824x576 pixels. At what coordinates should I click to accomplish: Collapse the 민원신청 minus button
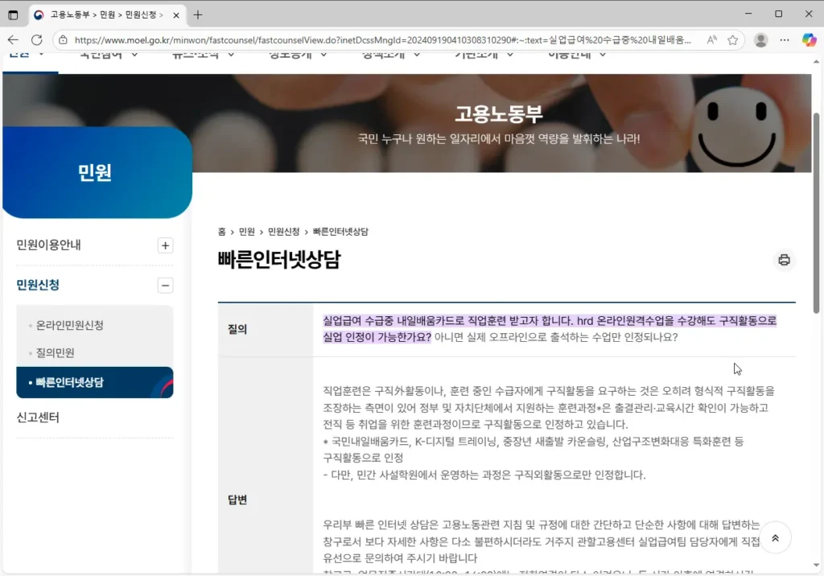(165, 286)
